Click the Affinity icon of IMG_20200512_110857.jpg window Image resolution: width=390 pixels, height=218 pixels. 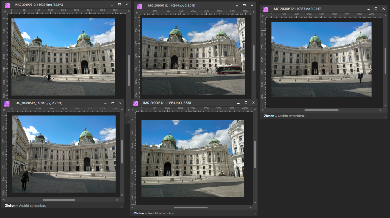pyautogui.click(x=266, y=9)
